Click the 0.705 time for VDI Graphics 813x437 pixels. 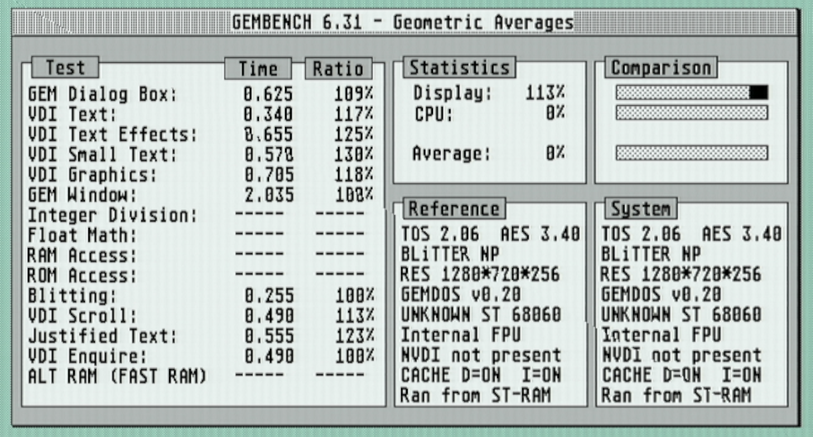click(x=268, y=175)
